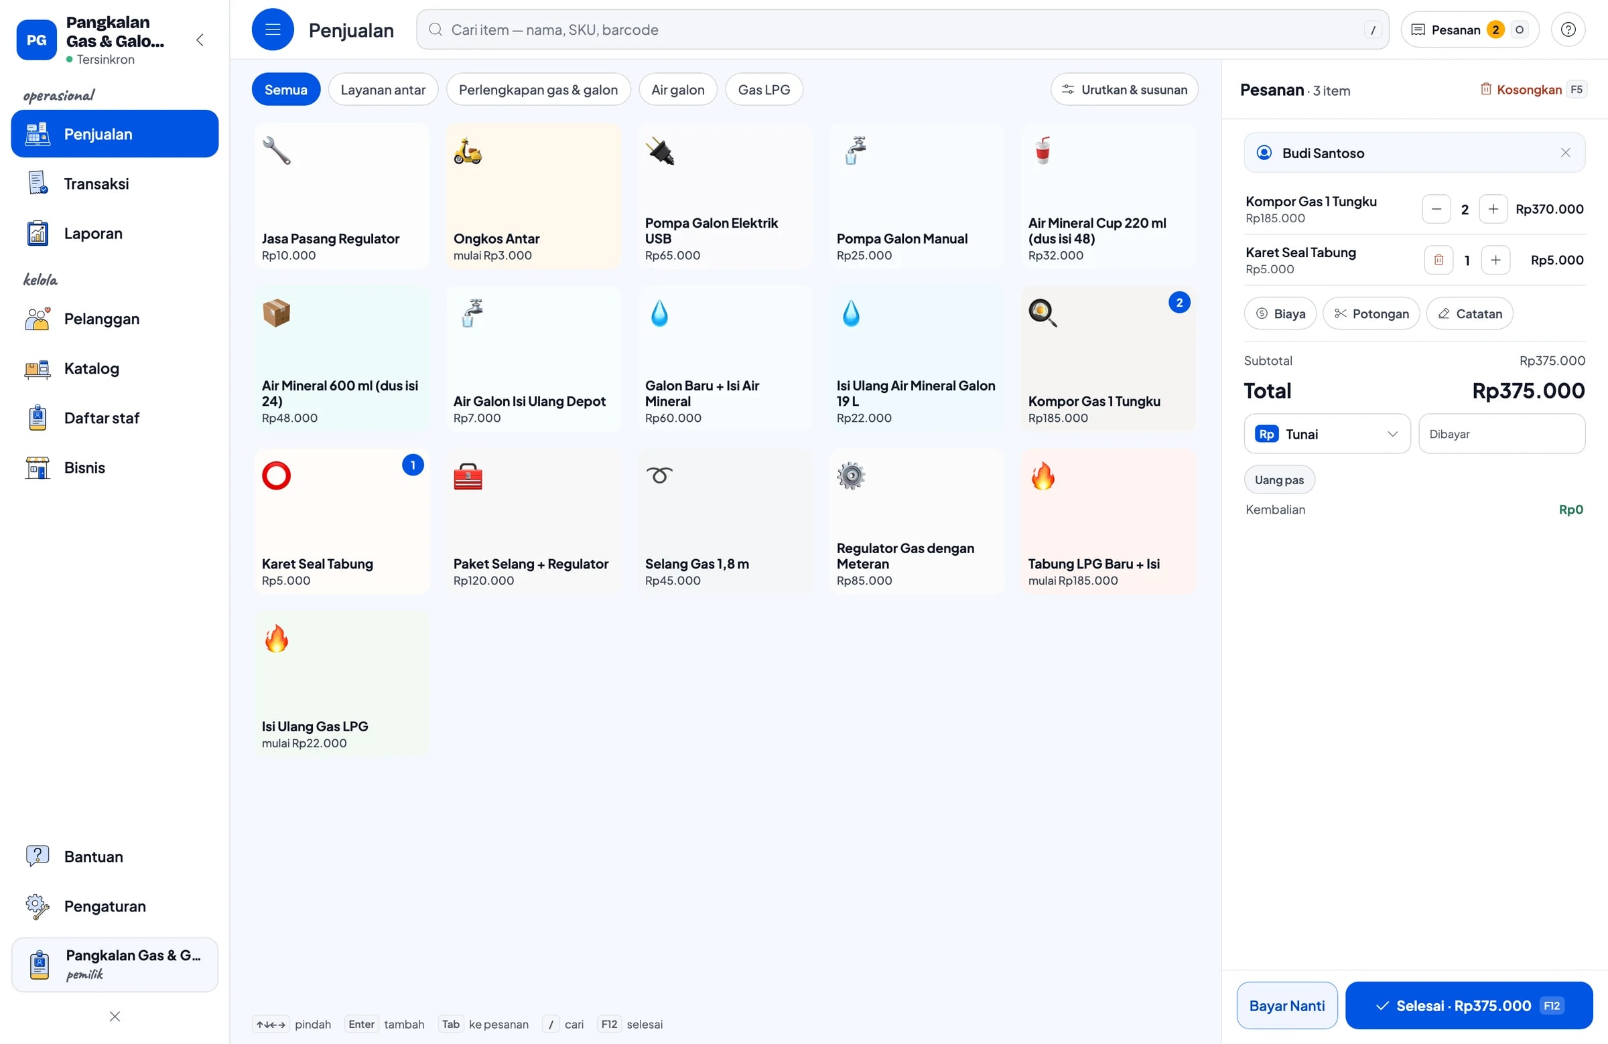Image resolution: width=1608 pixels, height=1044 pixels.
Task: Open Laporan in sidebar
Action: coord(115,233)
